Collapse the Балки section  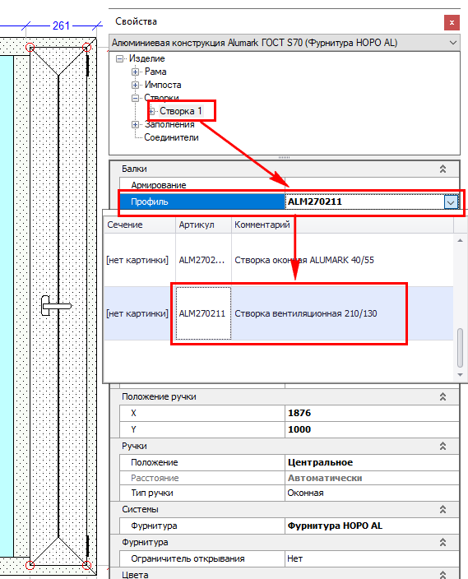[x=443, y=169]
